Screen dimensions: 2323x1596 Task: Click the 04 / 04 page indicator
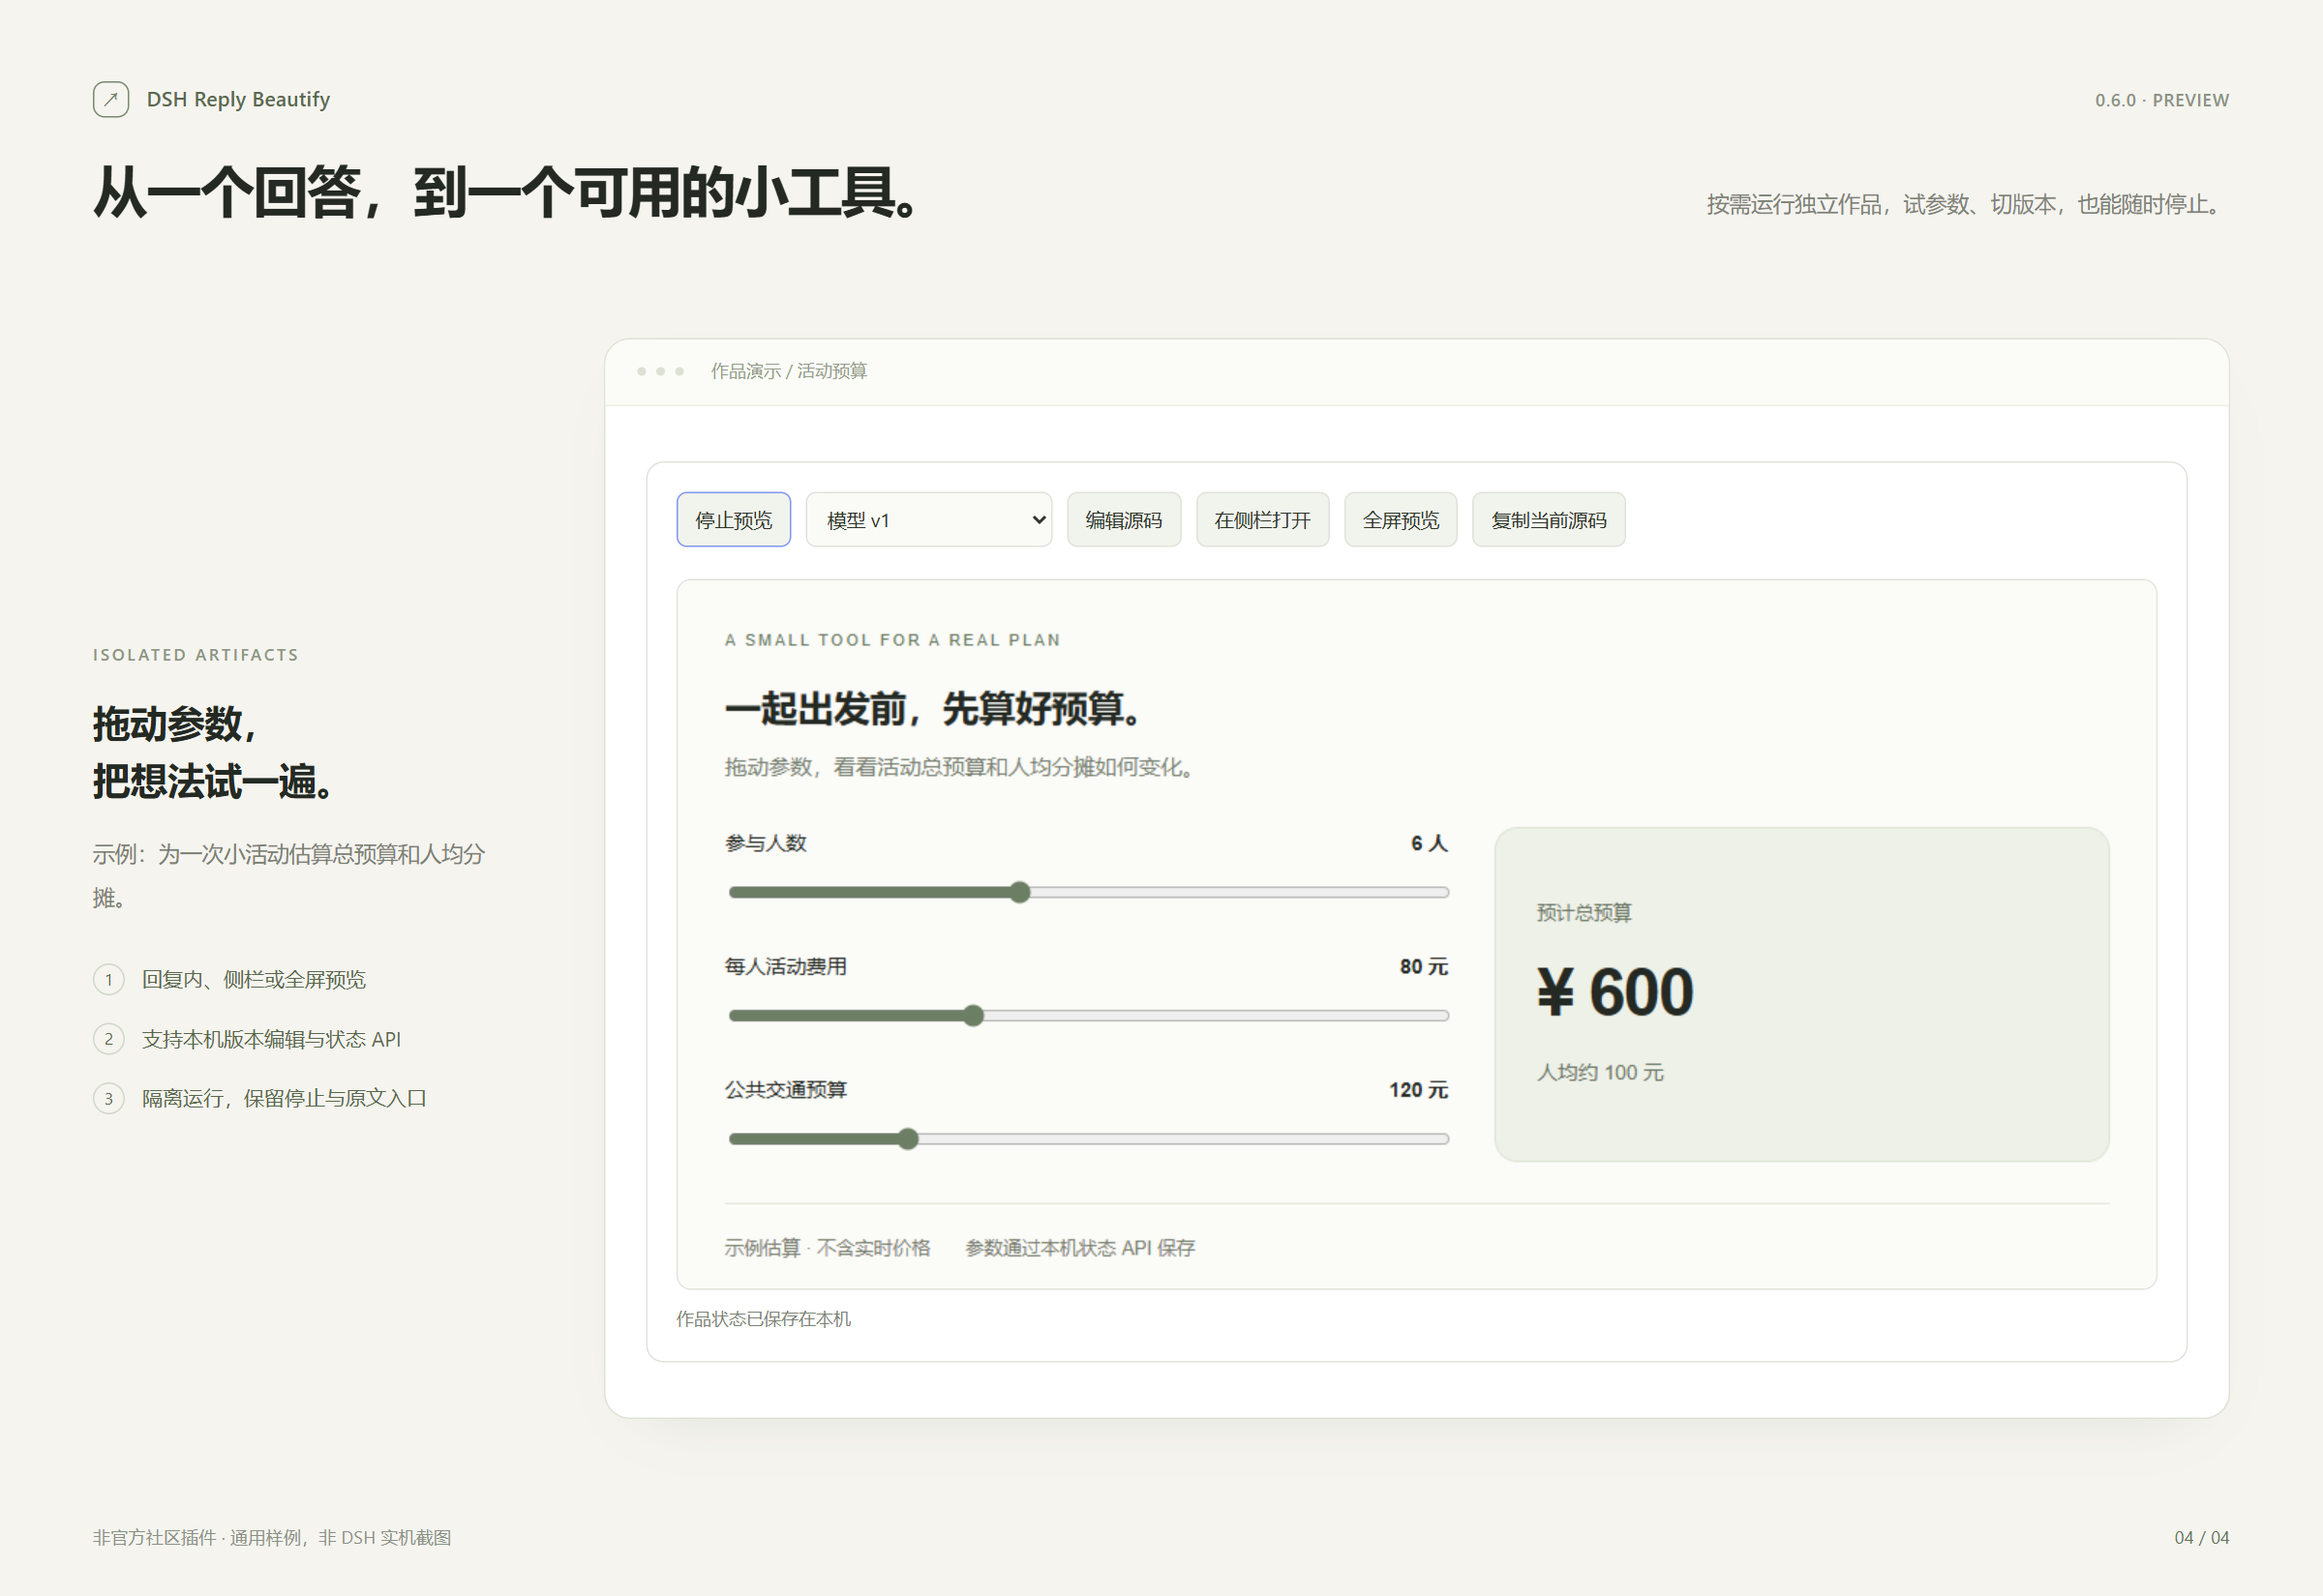click(2202, 1537)
